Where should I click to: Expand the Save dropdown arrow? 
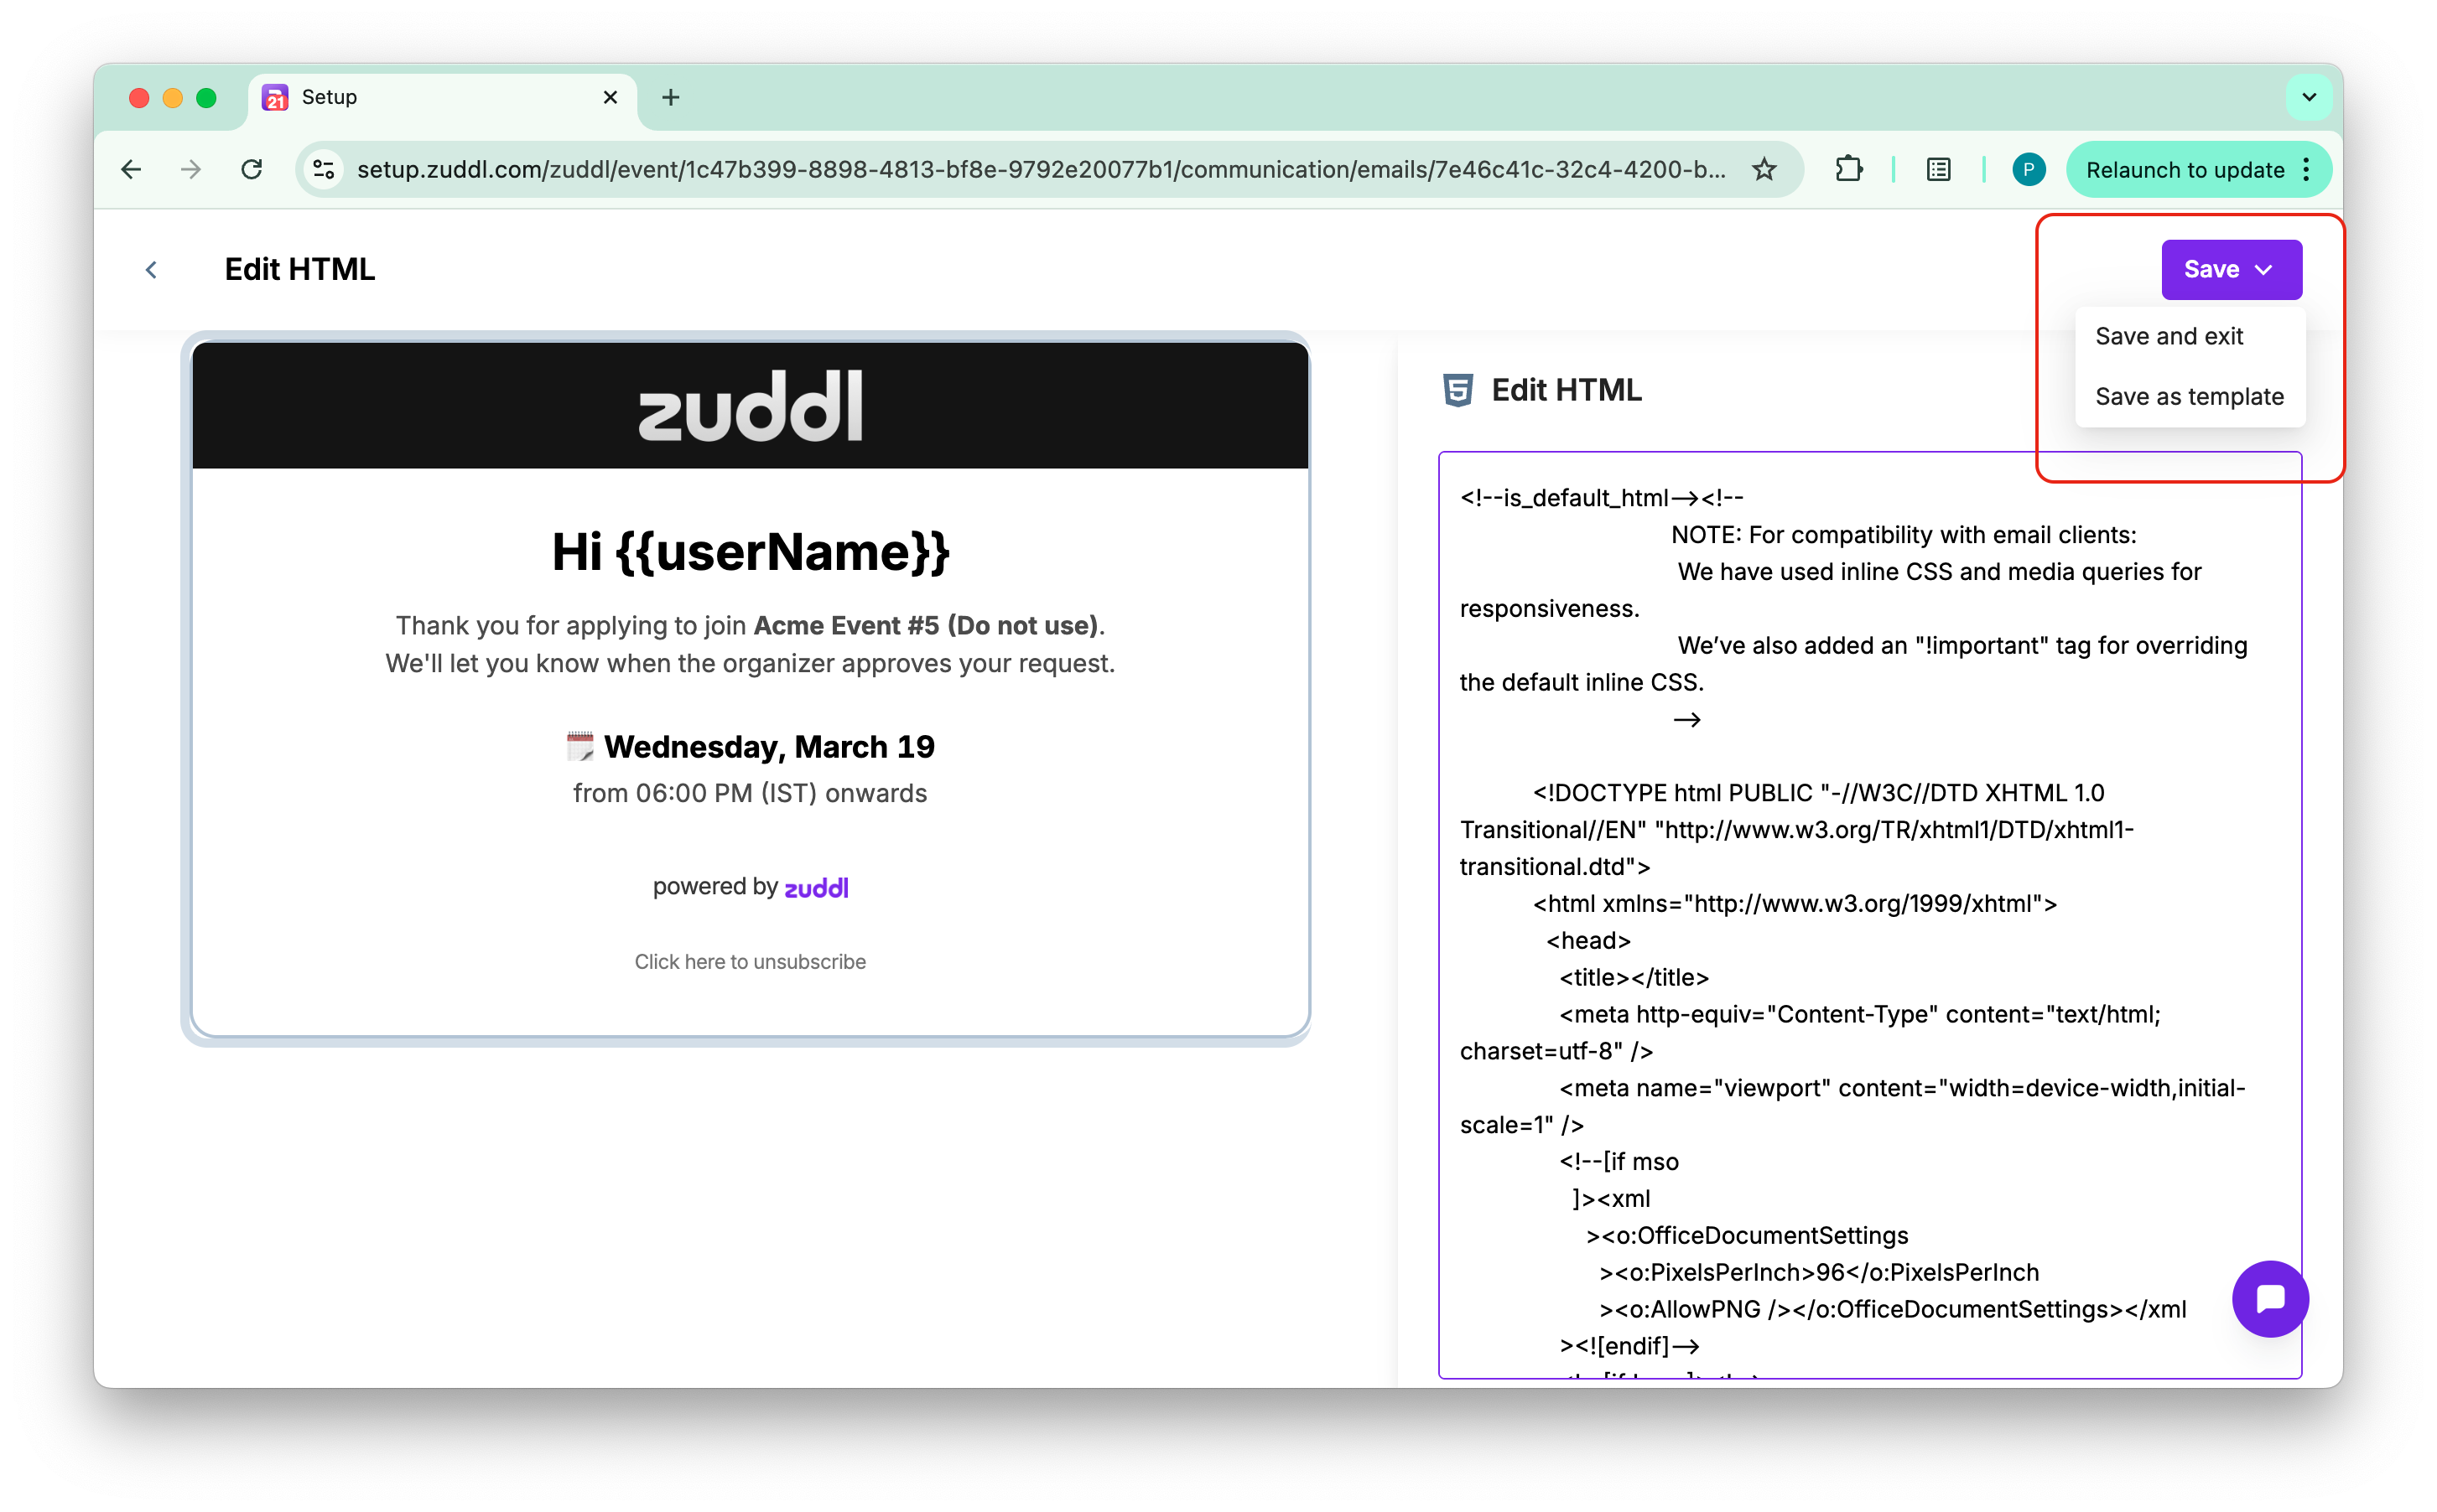point(2264,270)
